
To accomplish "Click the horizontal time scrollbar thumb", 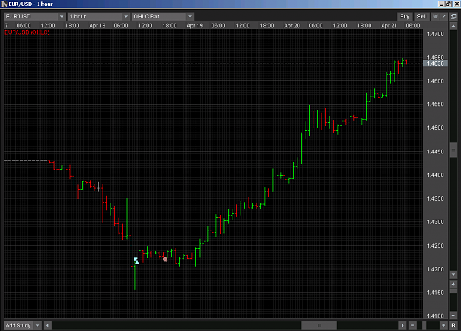I will [319, 325].
